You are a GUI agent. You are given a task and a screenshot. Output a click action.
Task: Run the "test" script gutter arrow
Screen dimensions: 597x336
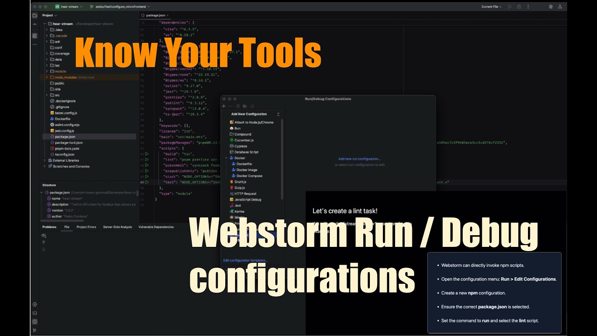tap(147, 182)
